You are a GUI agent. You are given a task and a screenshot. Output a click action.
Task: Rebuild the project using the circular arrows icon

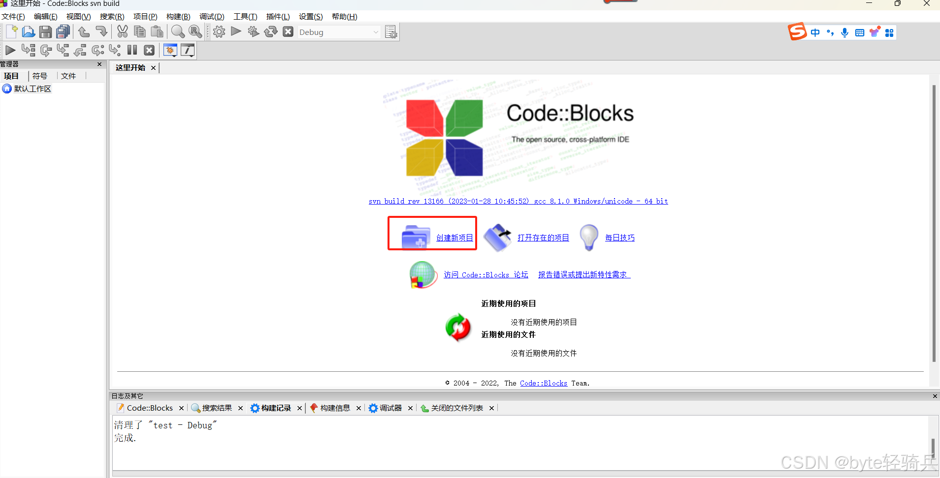271,32
